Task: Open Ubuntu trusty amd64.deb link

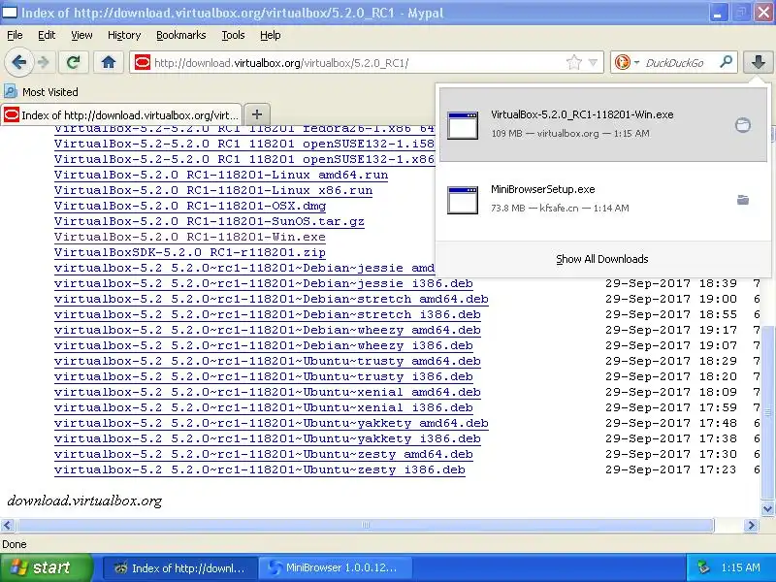Action: pos(268,361)
